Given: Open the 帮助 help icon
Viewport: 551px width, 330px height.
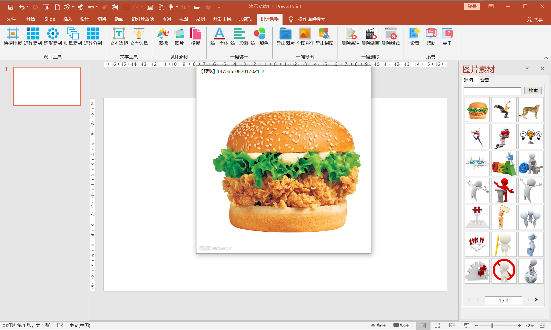Looking at the screenshot, I should click(x=431, y=36).
